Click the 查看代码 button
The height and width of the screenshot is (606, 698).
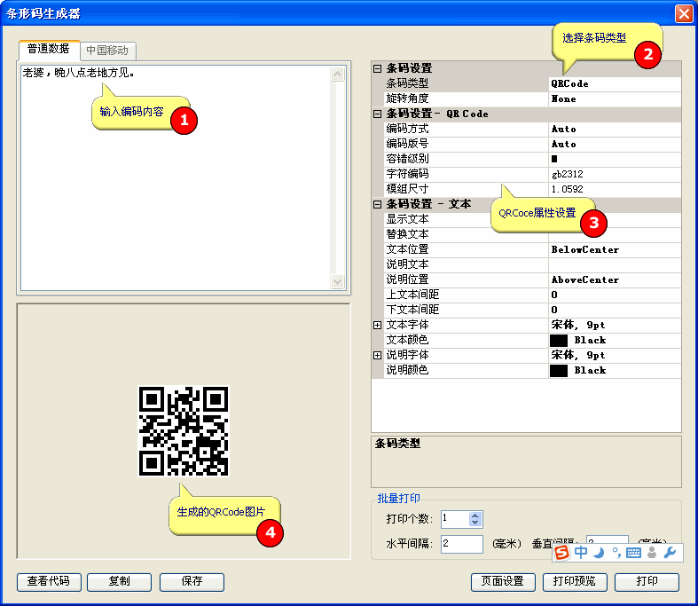coord(49,582)
